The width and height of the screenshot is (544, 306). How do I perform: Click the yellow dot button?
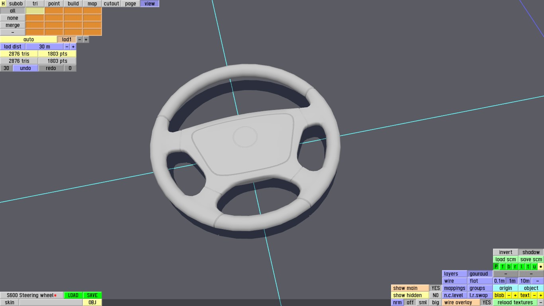click(541, 267)
